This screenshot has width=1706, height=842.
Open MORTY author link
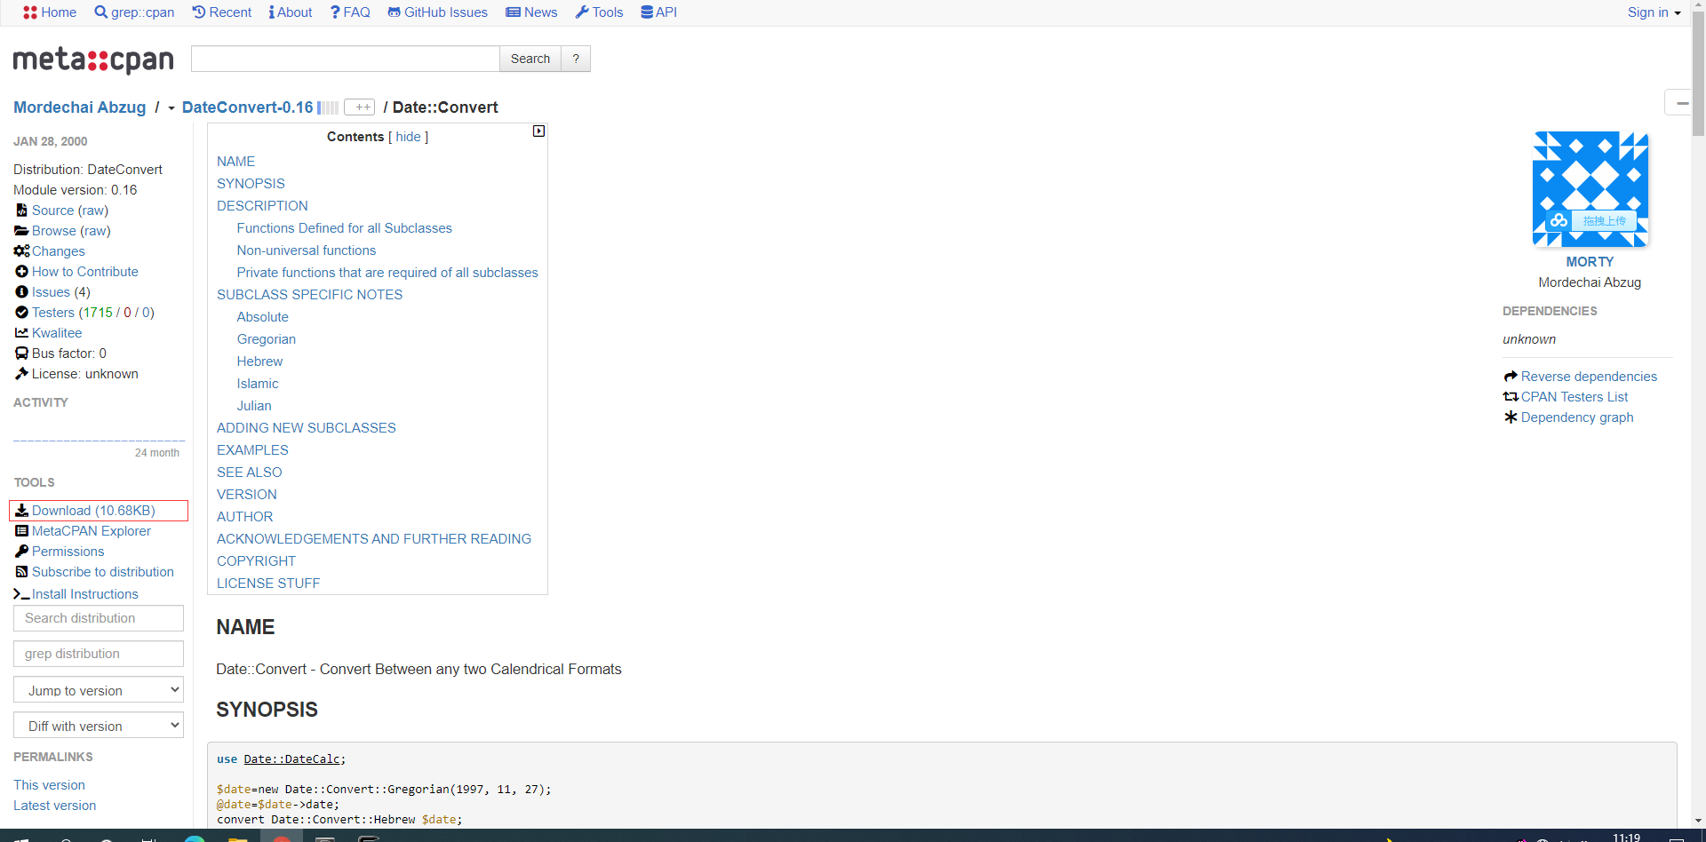1590,262
